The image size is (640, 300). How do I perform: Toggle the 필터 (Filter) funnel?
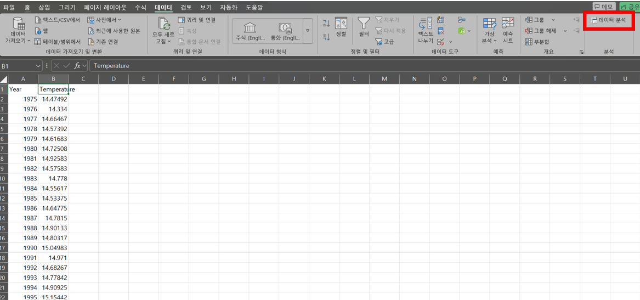point(364,28)
